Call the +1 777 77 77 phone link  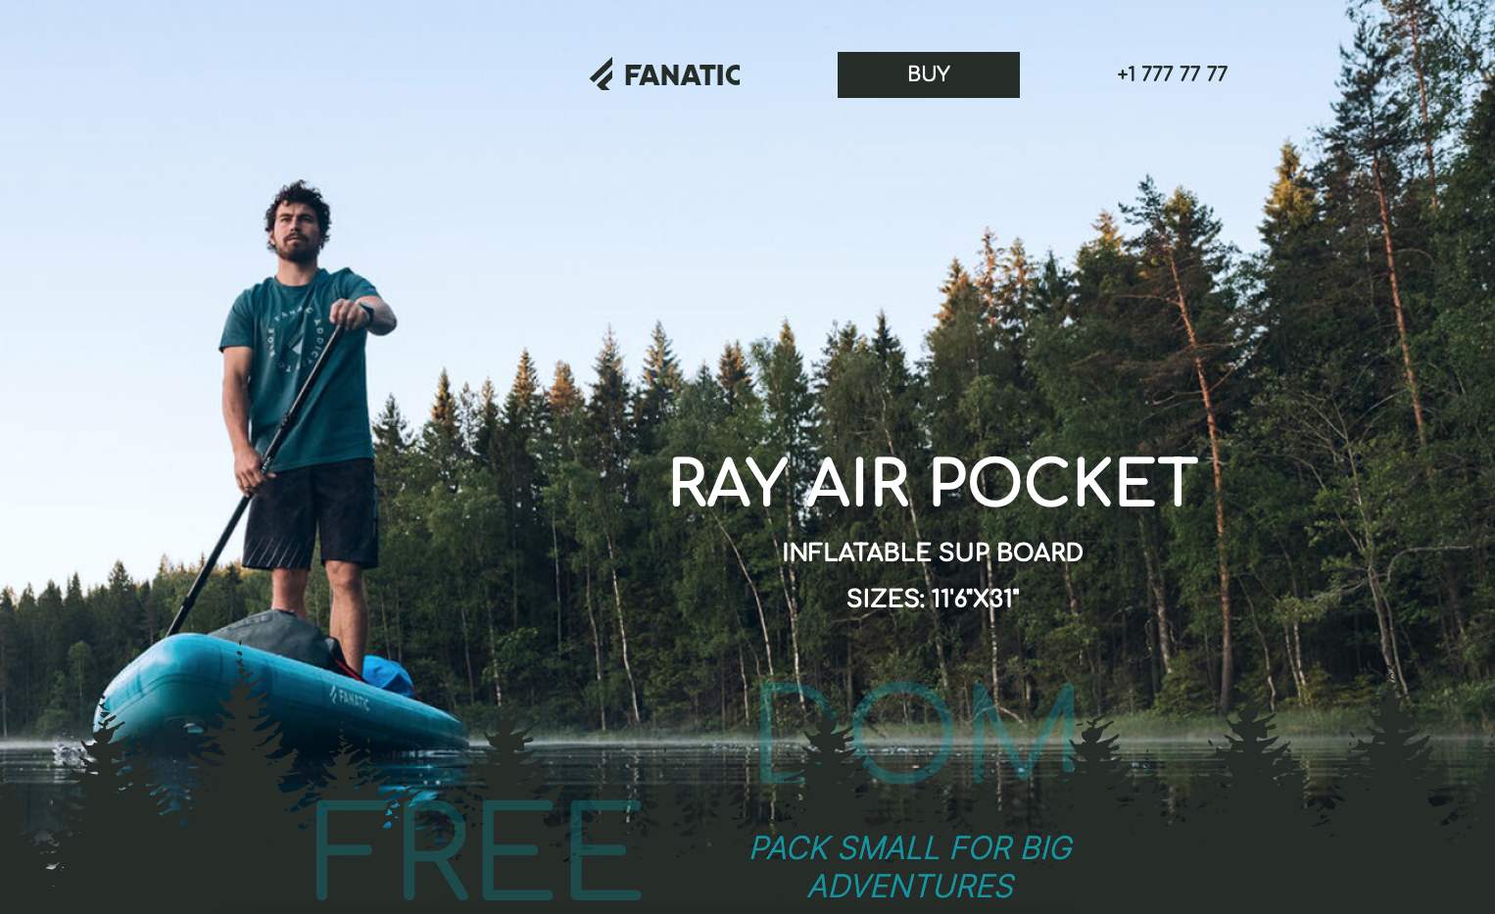(x=1172, y=74)
